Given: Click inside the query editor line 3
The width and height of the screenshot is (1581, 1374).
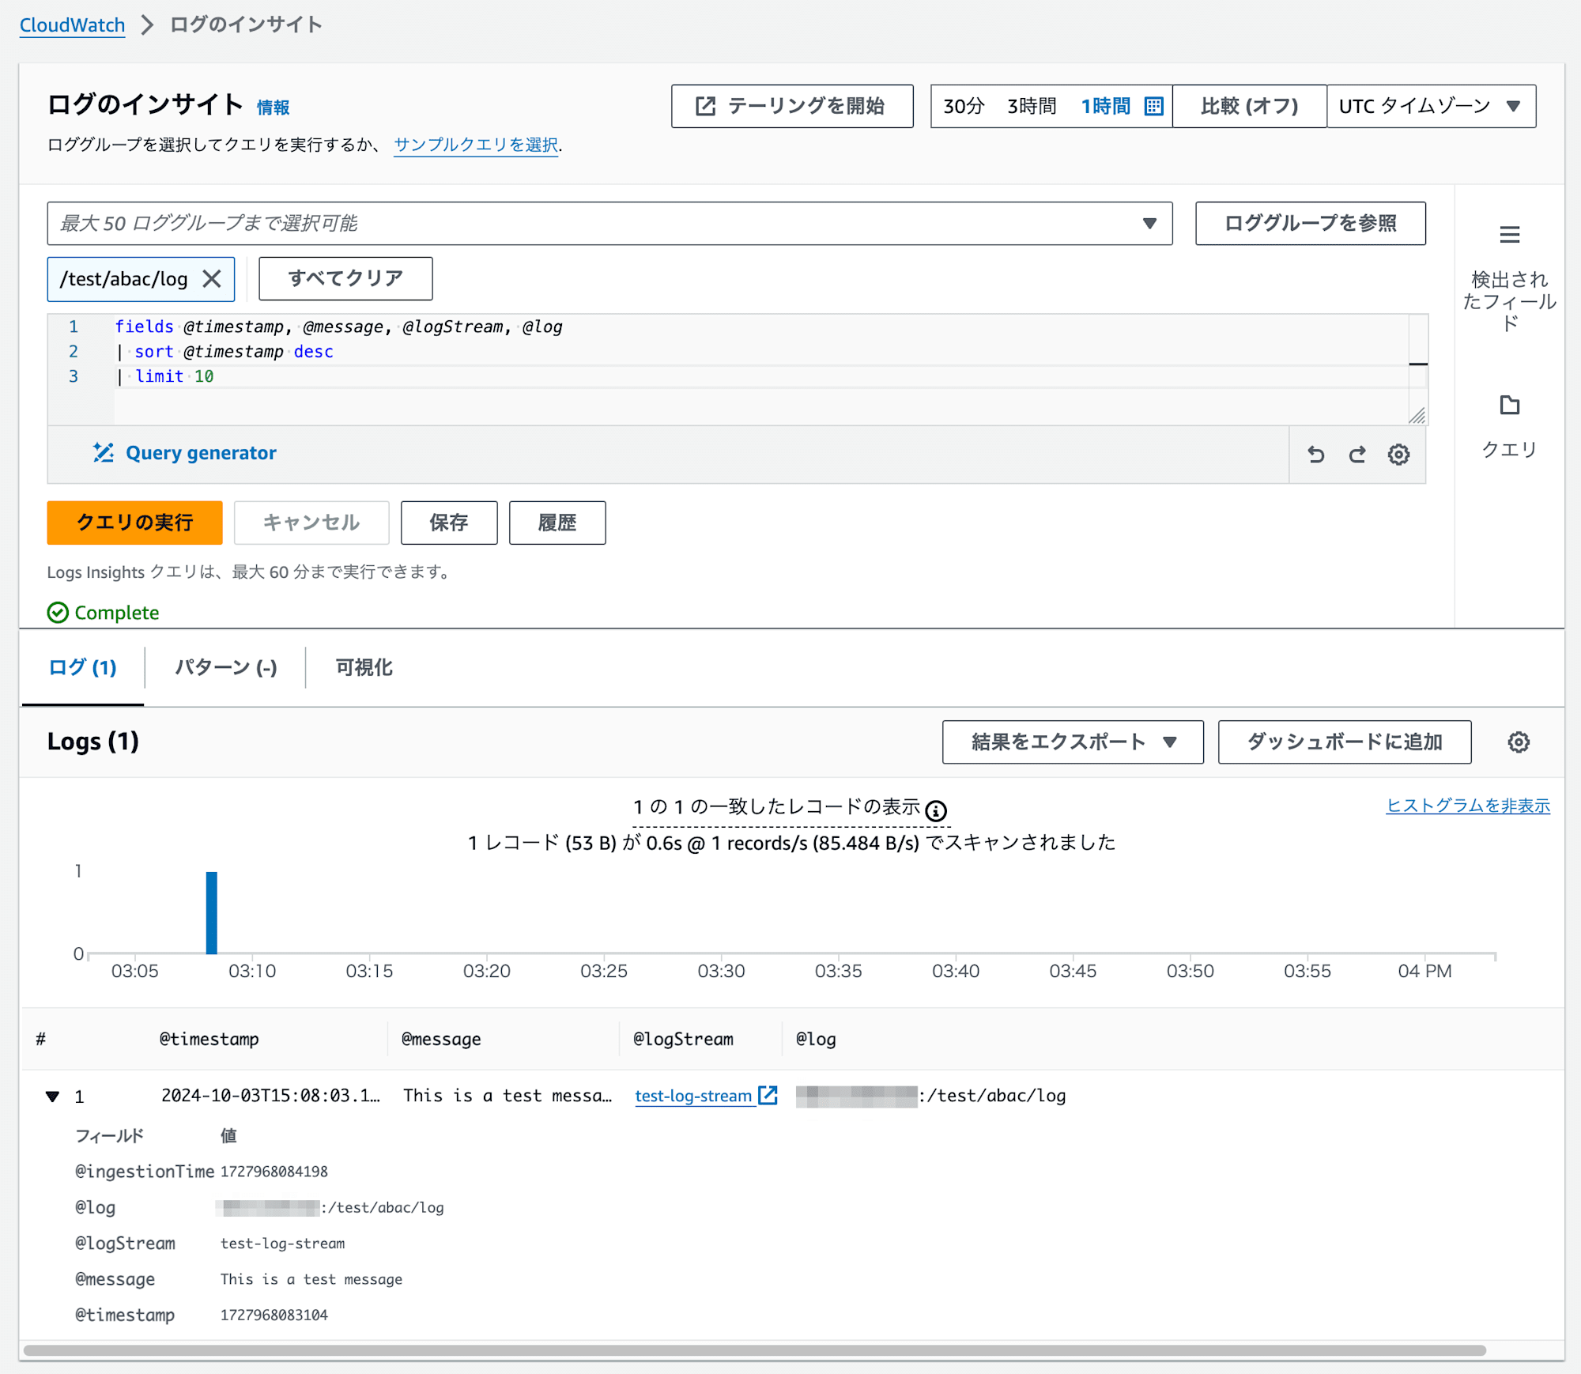Looking at the screenshot, I should click(761, 376).
